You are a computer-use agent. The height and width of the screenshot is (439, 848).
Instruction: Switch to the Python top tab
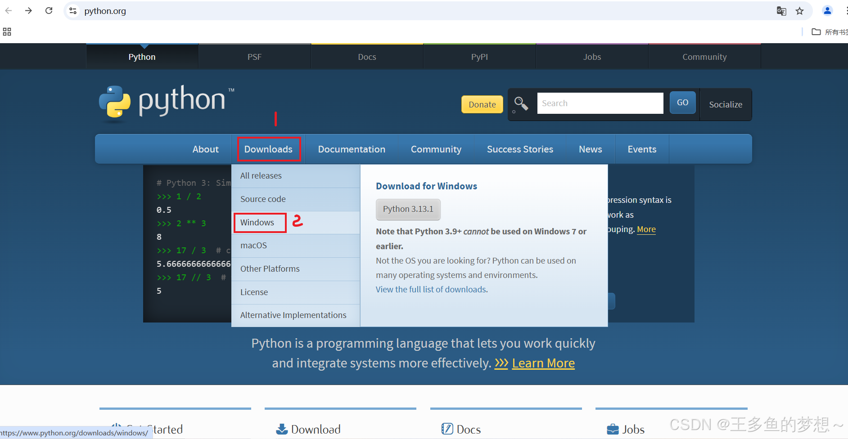pyautogui.click(x=142, y=57)
